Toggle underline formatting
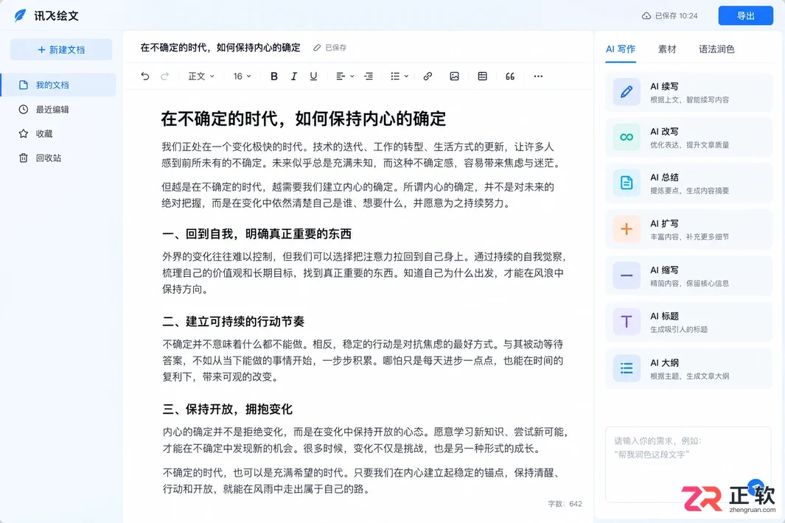The image size is (785, 523). pyautogui.click(x=313, y=76)
